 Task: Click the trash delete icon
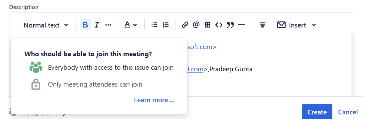263,25
